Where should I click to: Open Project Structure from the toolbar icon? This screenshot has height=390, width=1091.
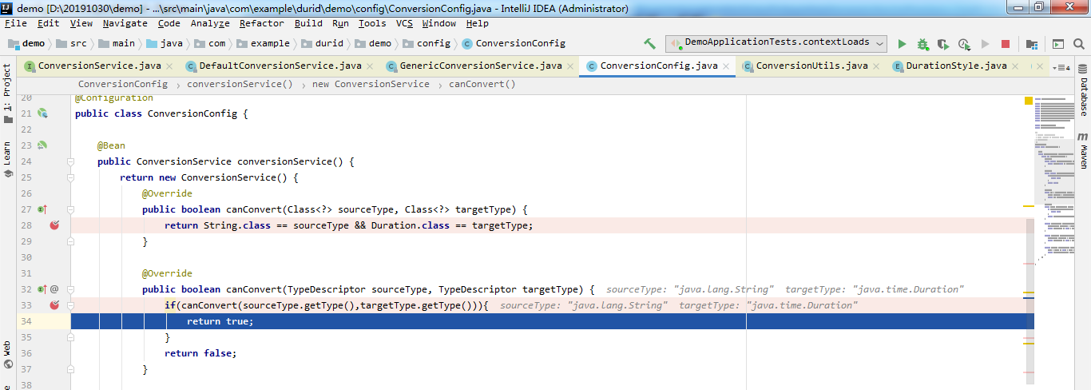click(1032, 44)
